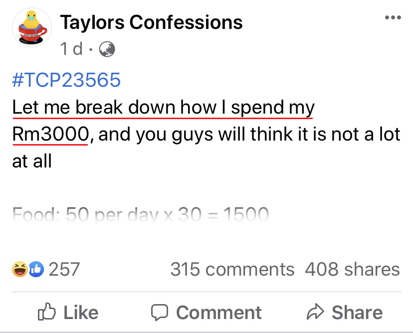Click the blue thumbs-up reaction icon
Screen dimensions: 413x333
(36, 269)
